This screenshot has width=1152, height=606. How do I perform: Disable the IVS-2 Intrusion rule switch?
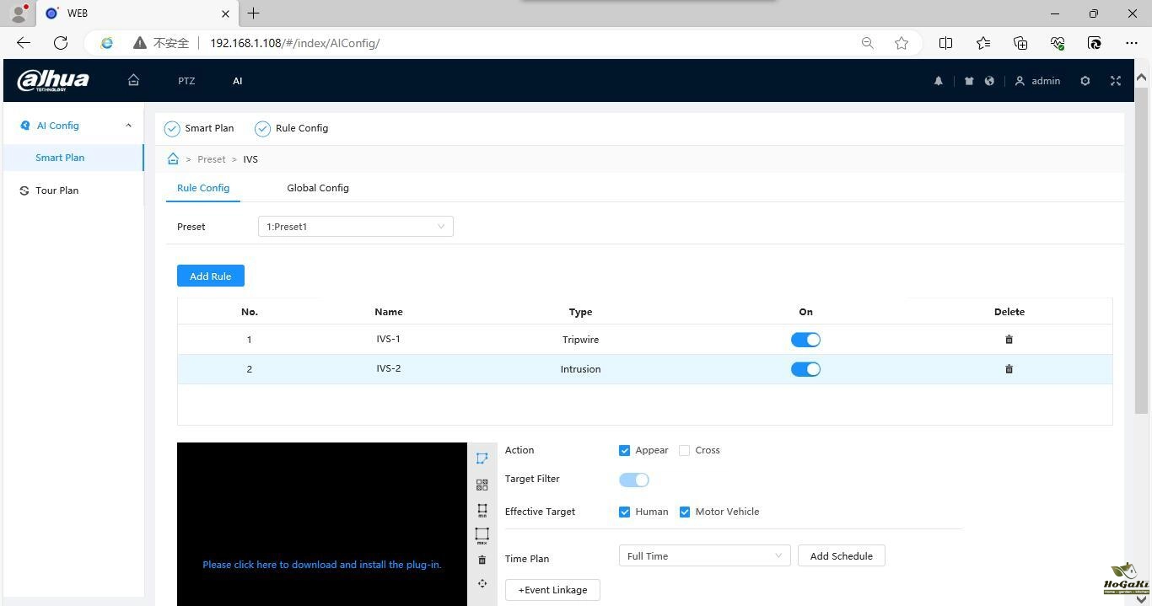click(805, 369)
